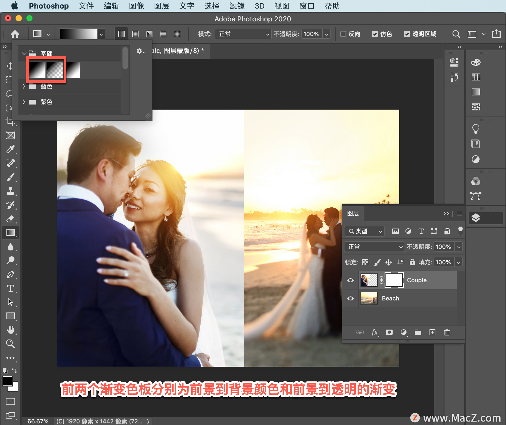Screen dimensions: 506x425
Task: Enable the 反向 (Reverse) checkbox
Action: [x=343, y=34]
